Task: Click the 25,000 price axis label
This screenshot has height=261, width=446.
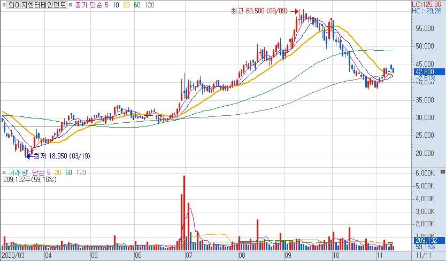Action: tap(425, 135)
